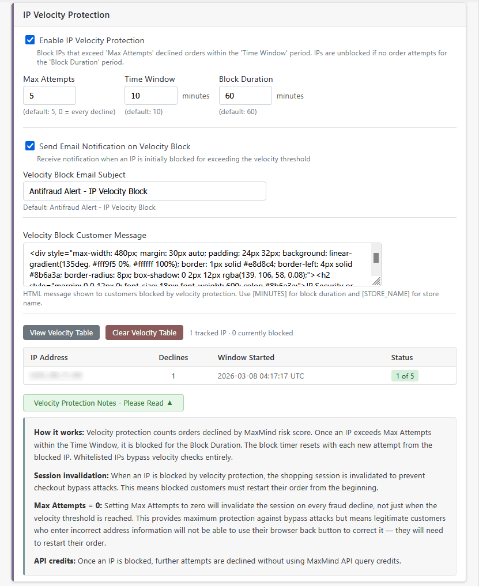479x586 pixels.
Task: Click the textarea resize handle corner
Action: point(376,282)
